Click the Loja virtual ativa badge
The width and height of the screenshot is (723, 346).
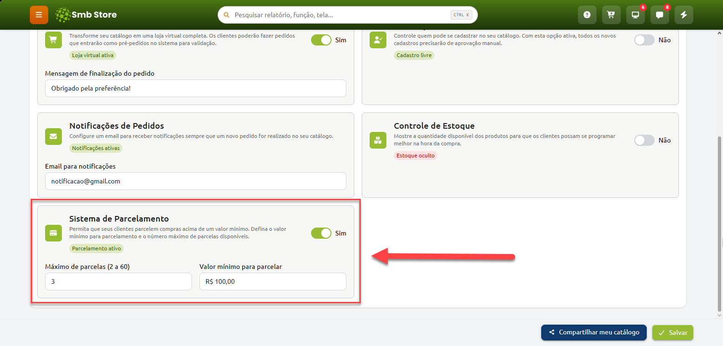[93, 55]
